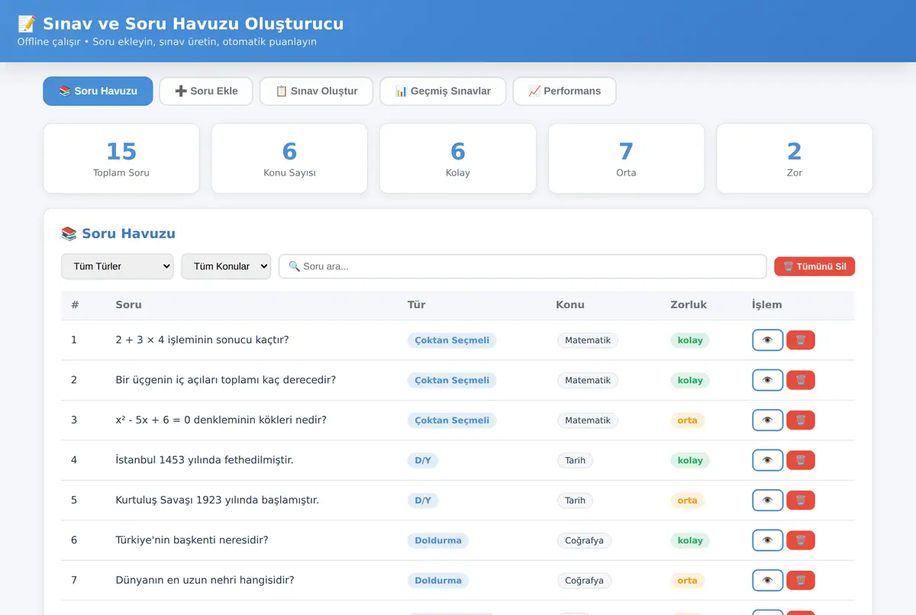Click the Coğrafya tag in row 7

pyautogui.click(x=584, y=581)
